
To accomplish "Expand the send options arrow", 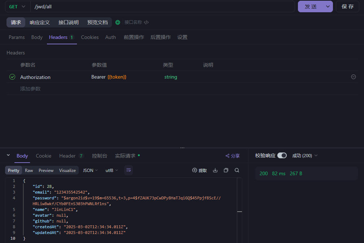I will click(328, 7).
